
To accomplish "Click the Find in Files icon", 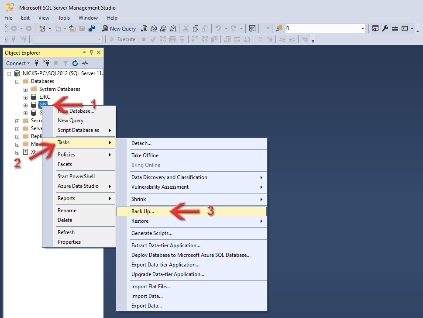I will (279, 28).
